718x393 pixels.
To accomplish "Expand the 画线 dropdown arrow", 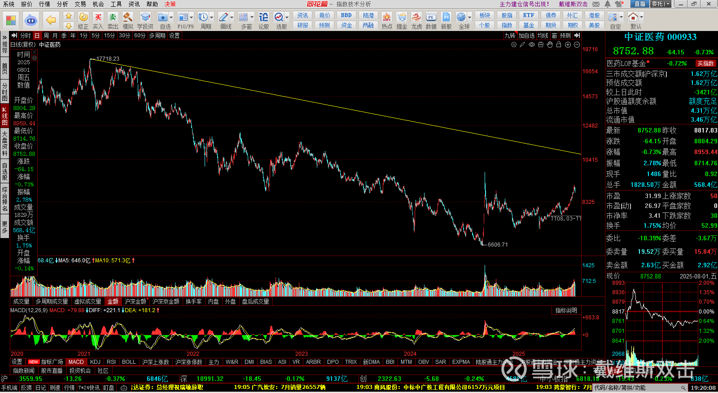I will 232,18.
